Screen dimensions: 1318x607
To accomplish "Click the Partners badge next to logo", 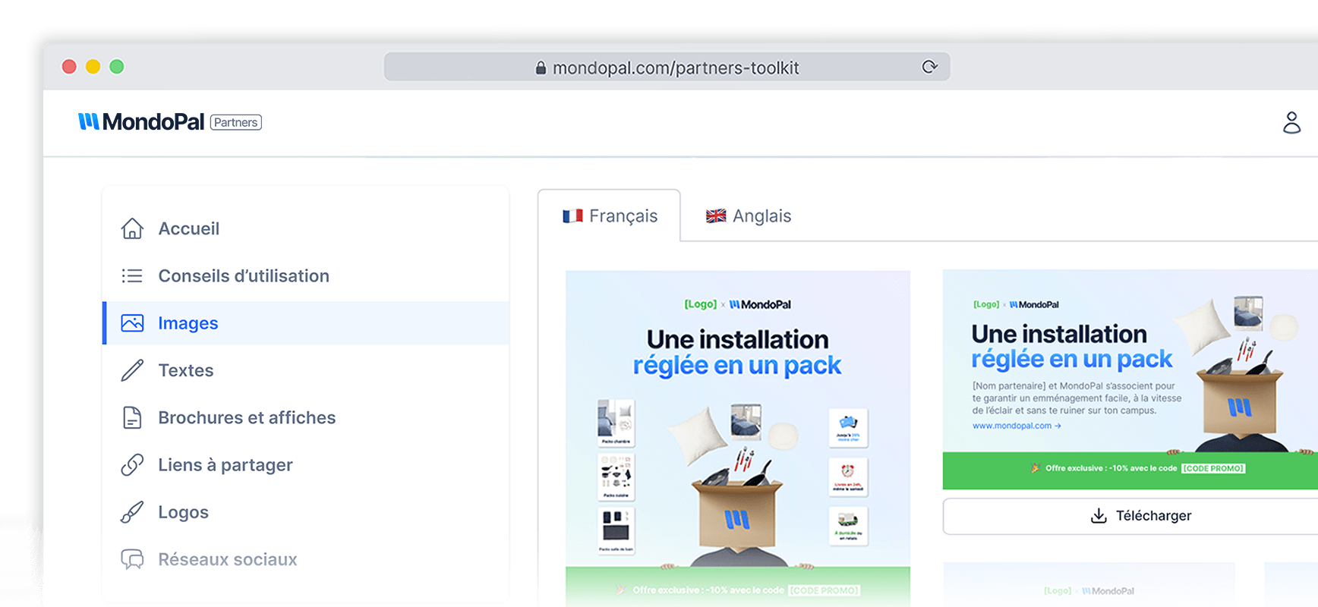I will (x=235, y=122).
